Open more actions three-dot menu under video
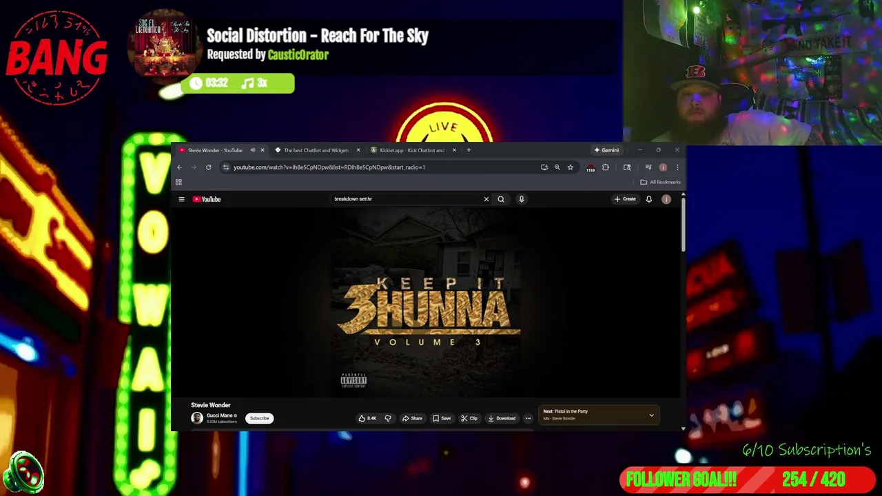 [x=528, y=418]
